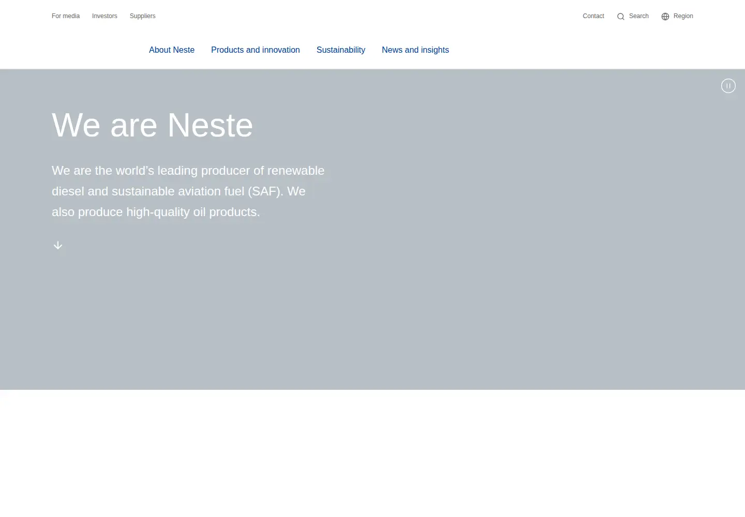Open the About Neste menu
This screenshot has height=517, width=745.
pos(172,50)
